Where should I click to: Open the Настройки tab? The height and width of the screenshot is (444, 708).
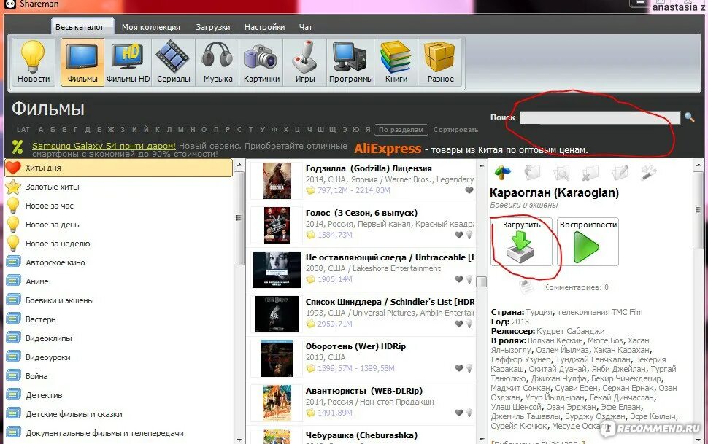[x=265, y=27]
